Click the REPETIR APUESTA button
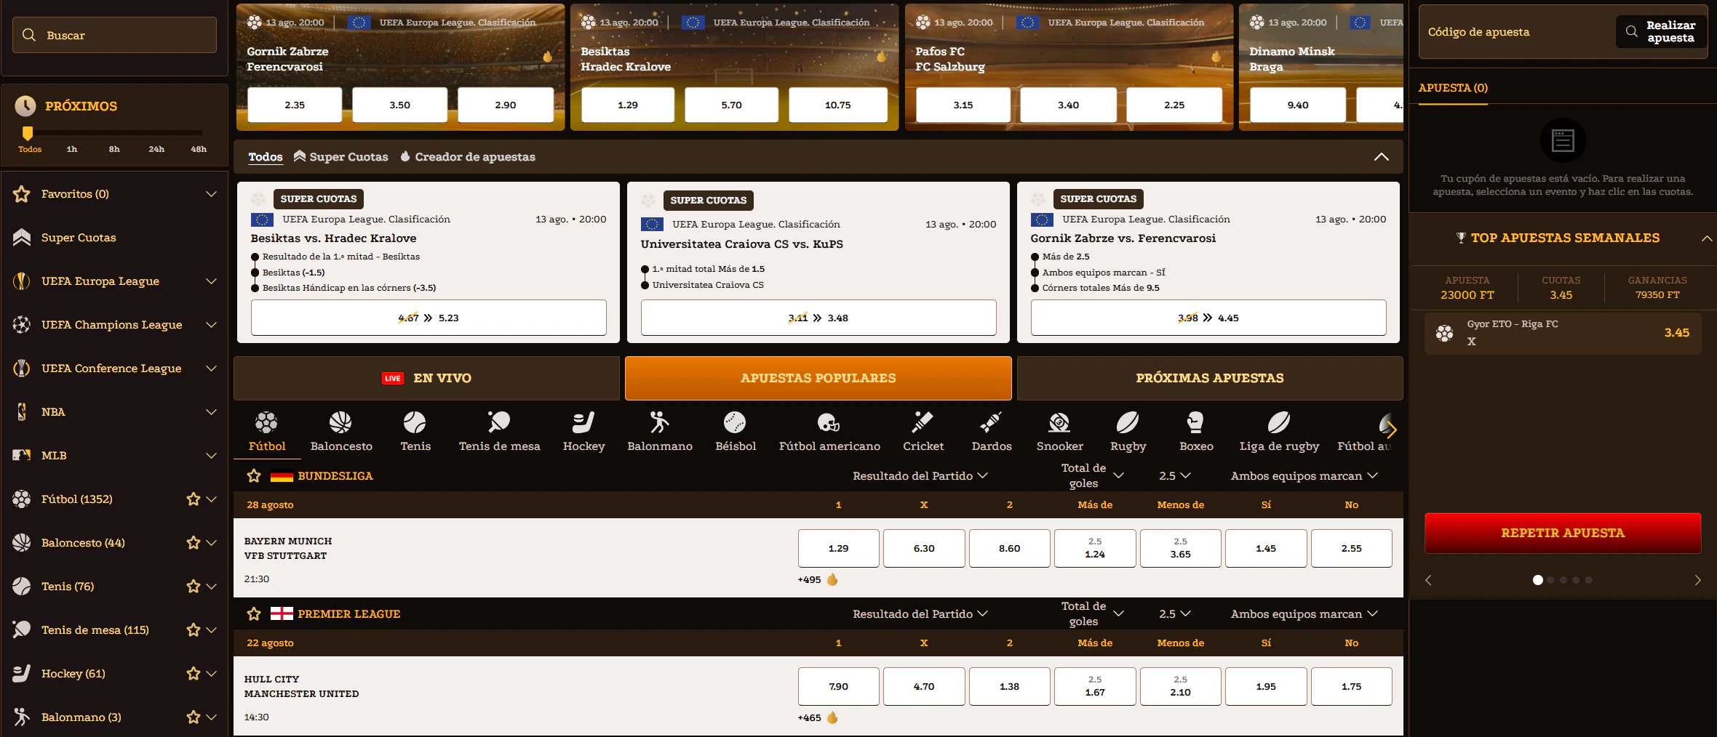1717x737 pixels. pyautogui.click(x=1563, y=533)
